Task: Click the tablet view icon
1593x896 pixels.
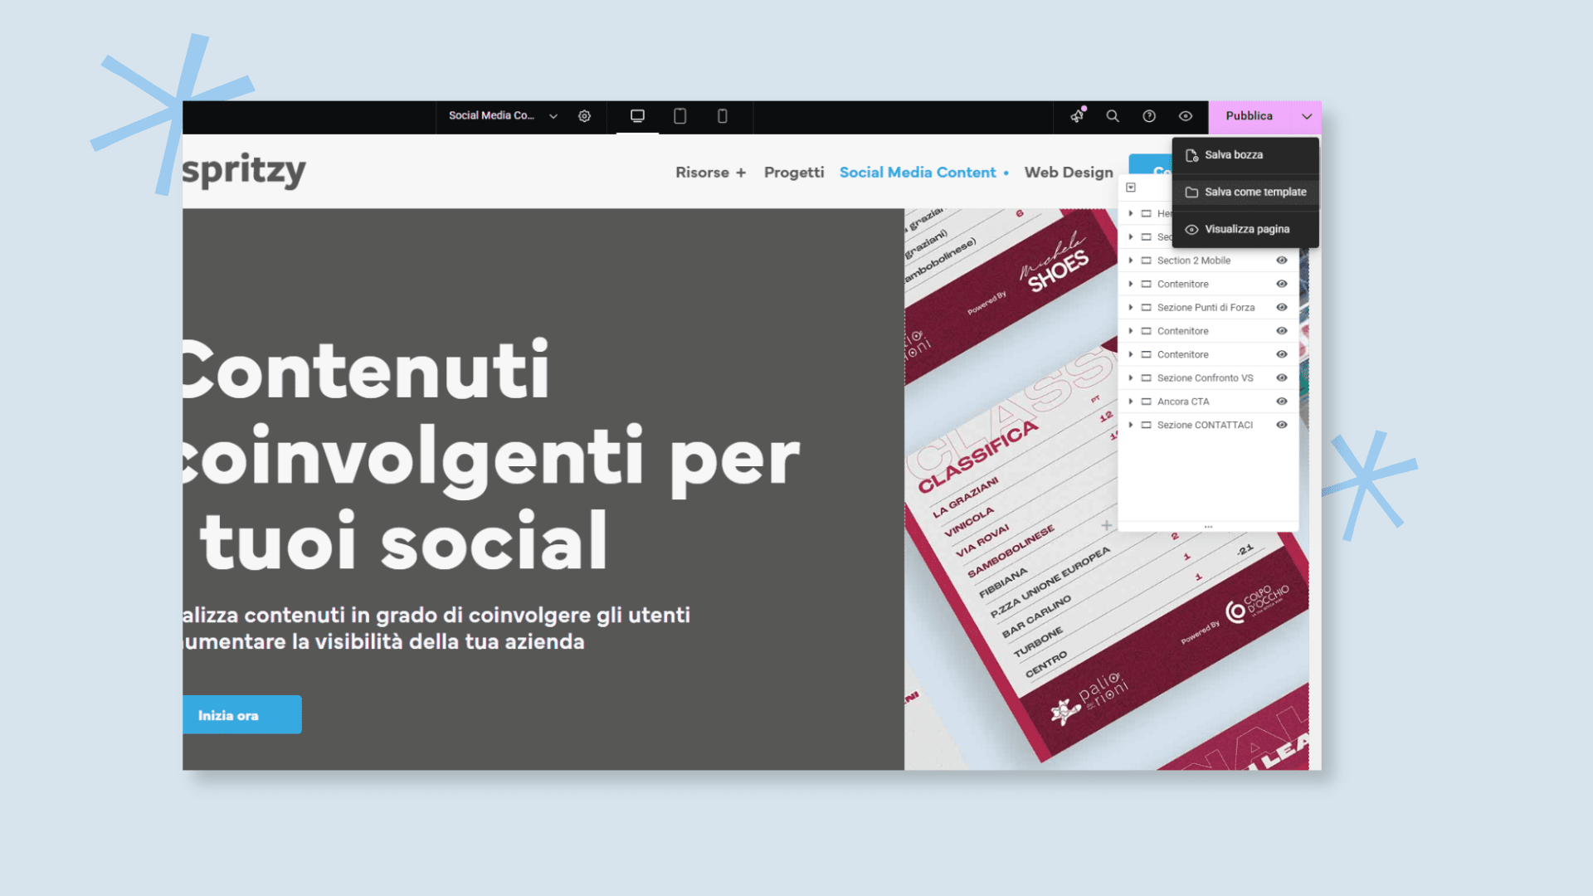Action: (680, 114)
